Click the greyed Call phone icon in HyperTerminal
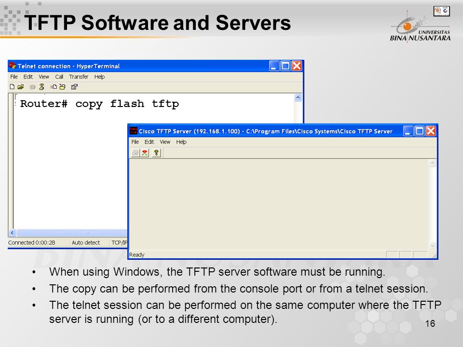The image size is (463, 347). click(x=32, y=87)
